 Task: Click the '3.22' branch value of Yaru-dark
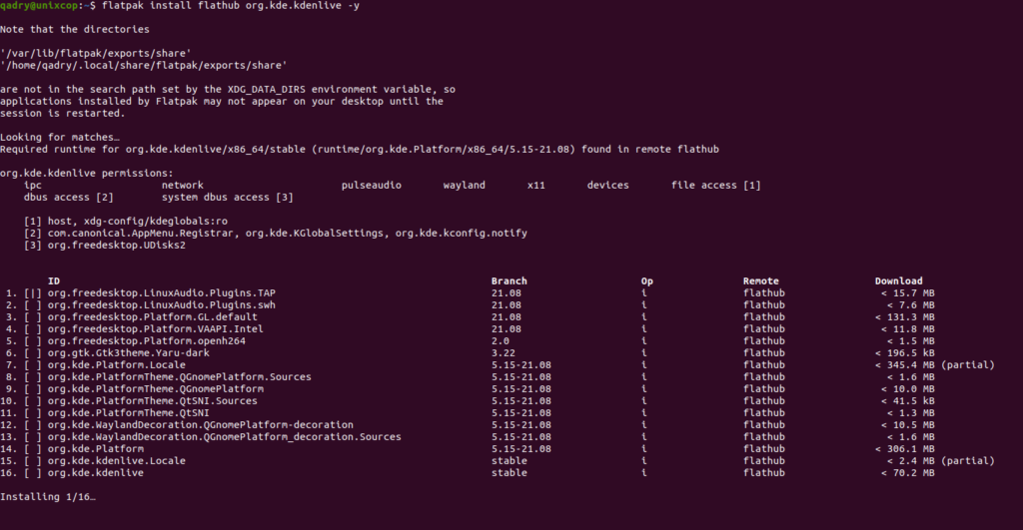click(x=504, y=352)
